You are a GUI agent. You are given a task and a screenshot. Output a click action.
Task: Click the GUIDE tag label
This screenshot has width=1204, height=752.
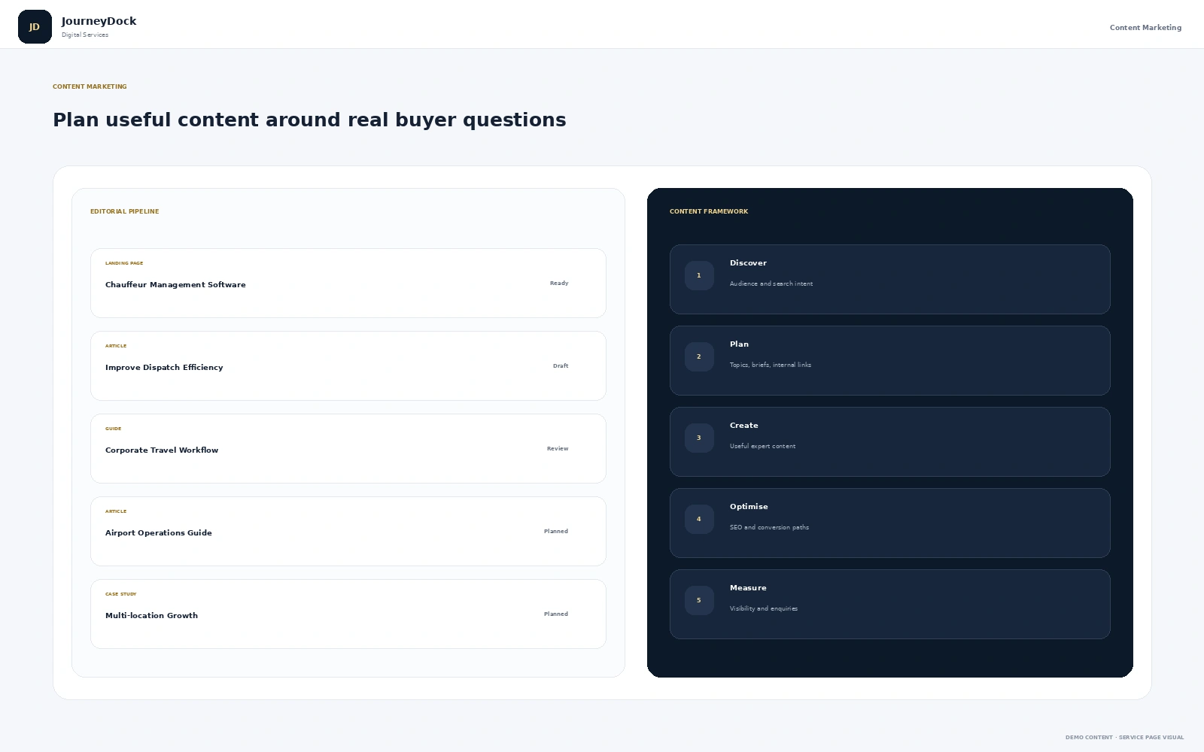113,429
